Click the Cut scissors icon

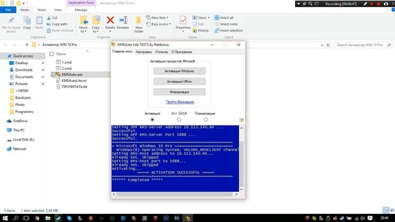pyautogui.click(x=49, y=18)
